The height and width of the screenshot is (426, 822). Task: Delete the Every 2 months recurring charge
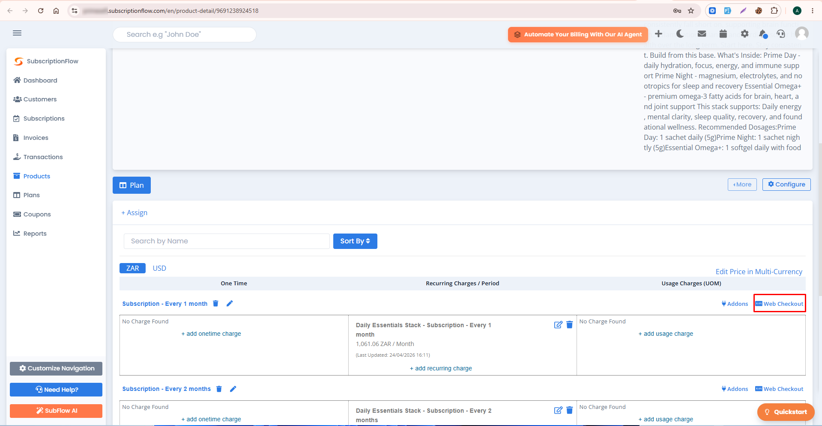click(570, 410)
